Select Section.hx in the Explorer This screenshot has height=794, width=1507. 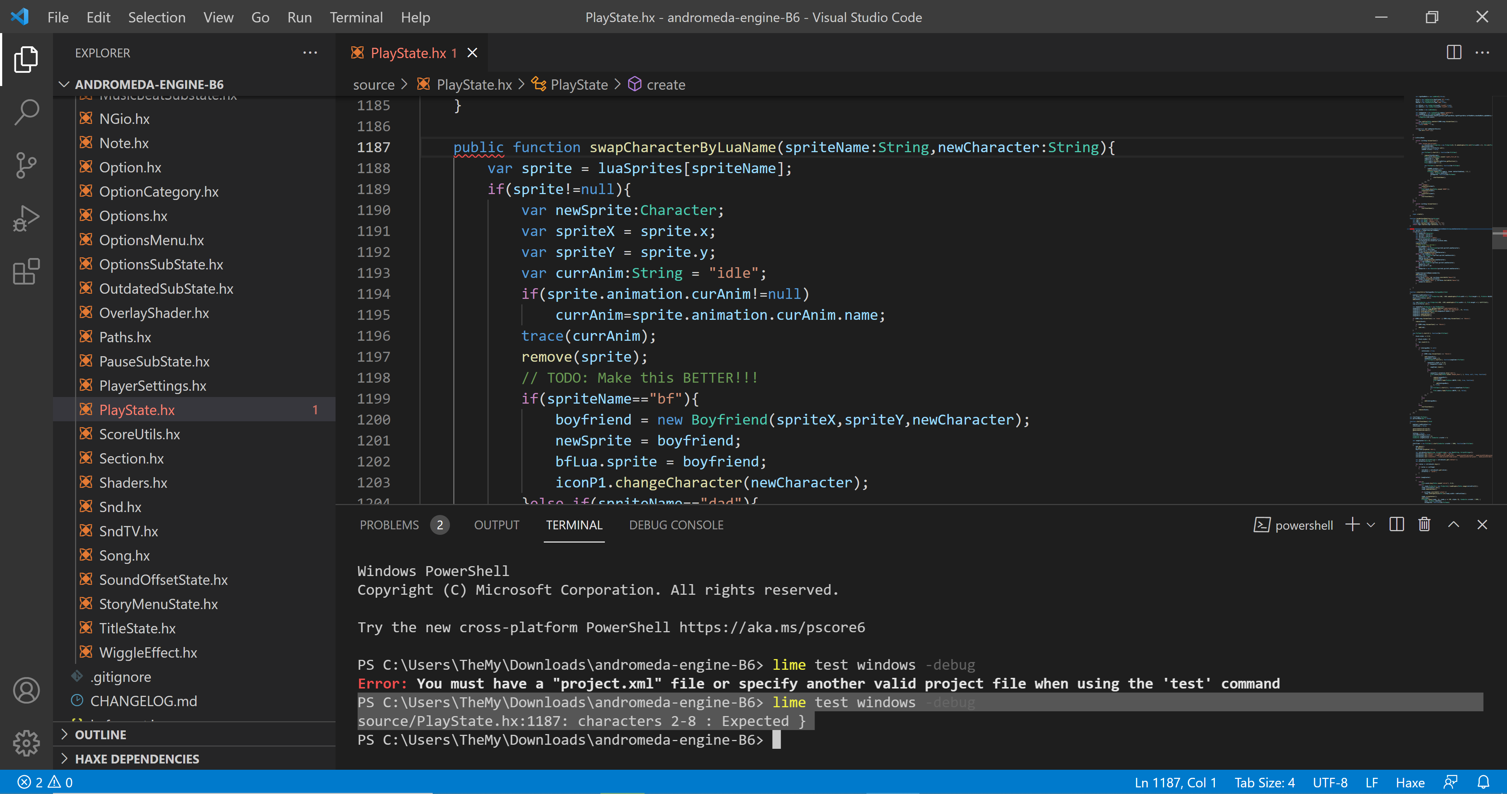[131, 458]
